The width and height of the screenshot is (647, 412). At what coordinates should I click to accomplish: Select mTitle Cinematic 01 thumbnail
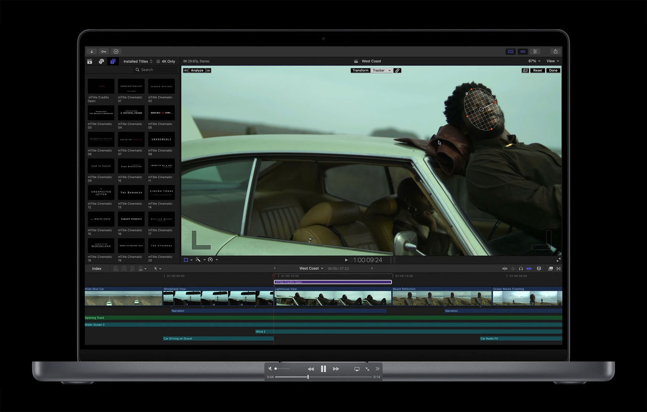[x=131, y=86]
